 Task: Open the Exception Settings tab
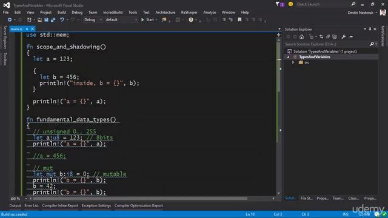pyautogui.click(x=96, y=206)
